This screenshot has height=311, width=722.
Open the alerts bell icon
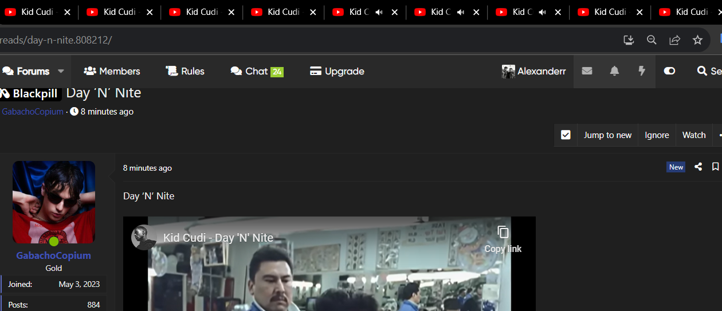(614, 71)
